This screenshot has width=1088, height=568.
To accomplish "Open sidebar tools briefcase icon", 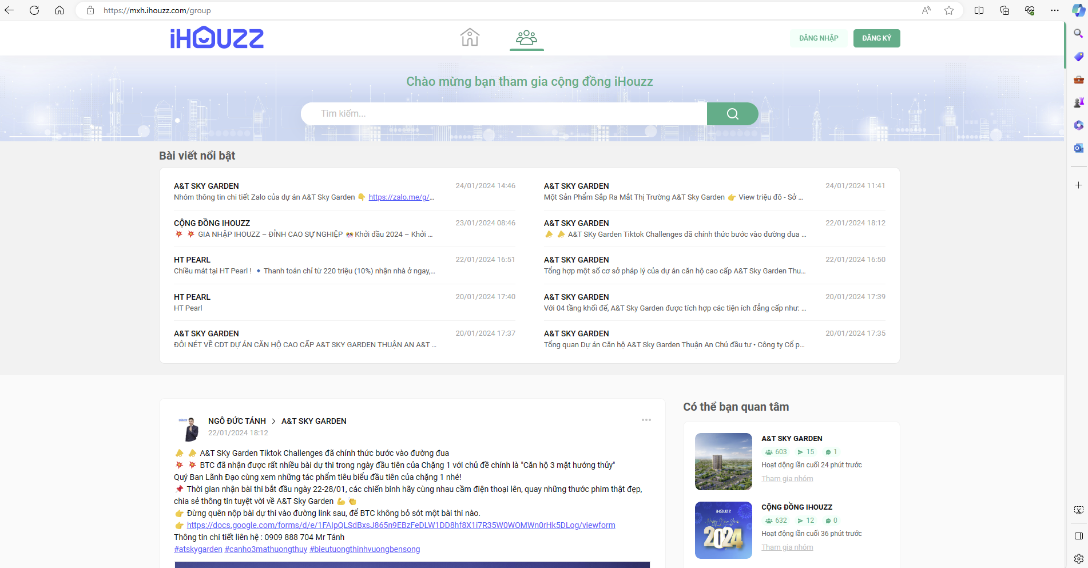I will tap(1078, 80).
